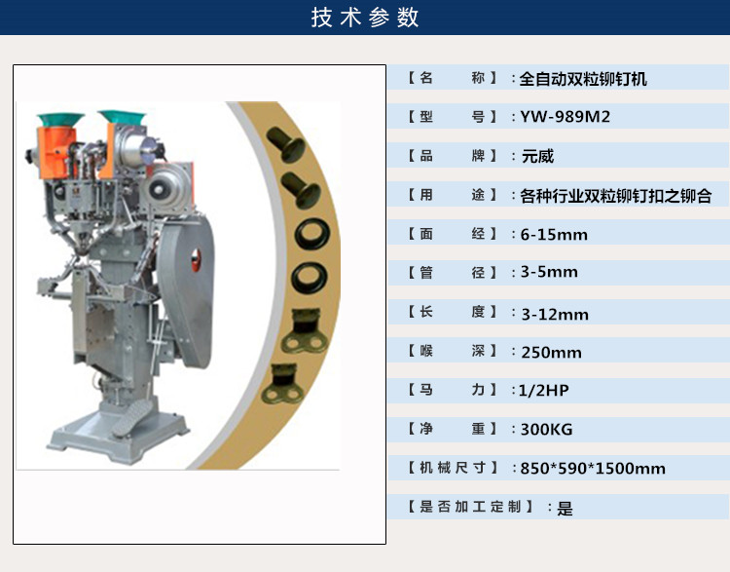The image size is (730, 572).
Task: Click the 马力 row label
Action: 453,389
